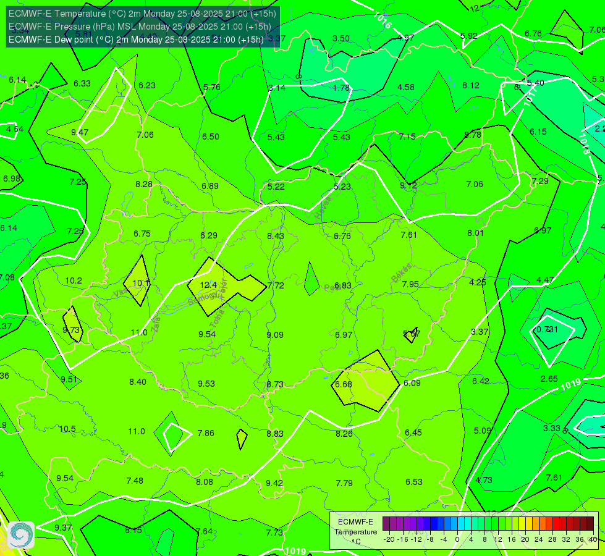This screenshot has height=556, width=605.
Task: Click the 8.28 temperature value
Action: coord(144,185)
